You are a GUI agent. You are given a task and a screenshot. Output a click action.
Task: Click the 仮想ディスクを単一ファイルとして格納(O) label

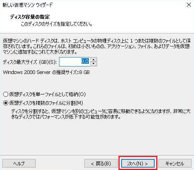coord(47,94)
